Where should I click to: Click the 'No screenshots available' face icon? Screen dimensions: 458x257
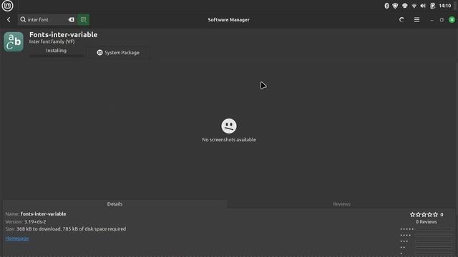[229, 126]
